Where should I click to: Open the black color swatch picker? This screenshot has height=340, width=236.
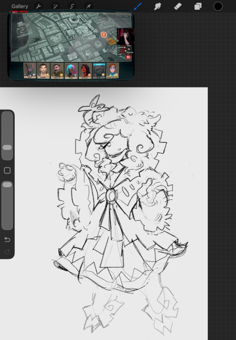click(218, 6)
